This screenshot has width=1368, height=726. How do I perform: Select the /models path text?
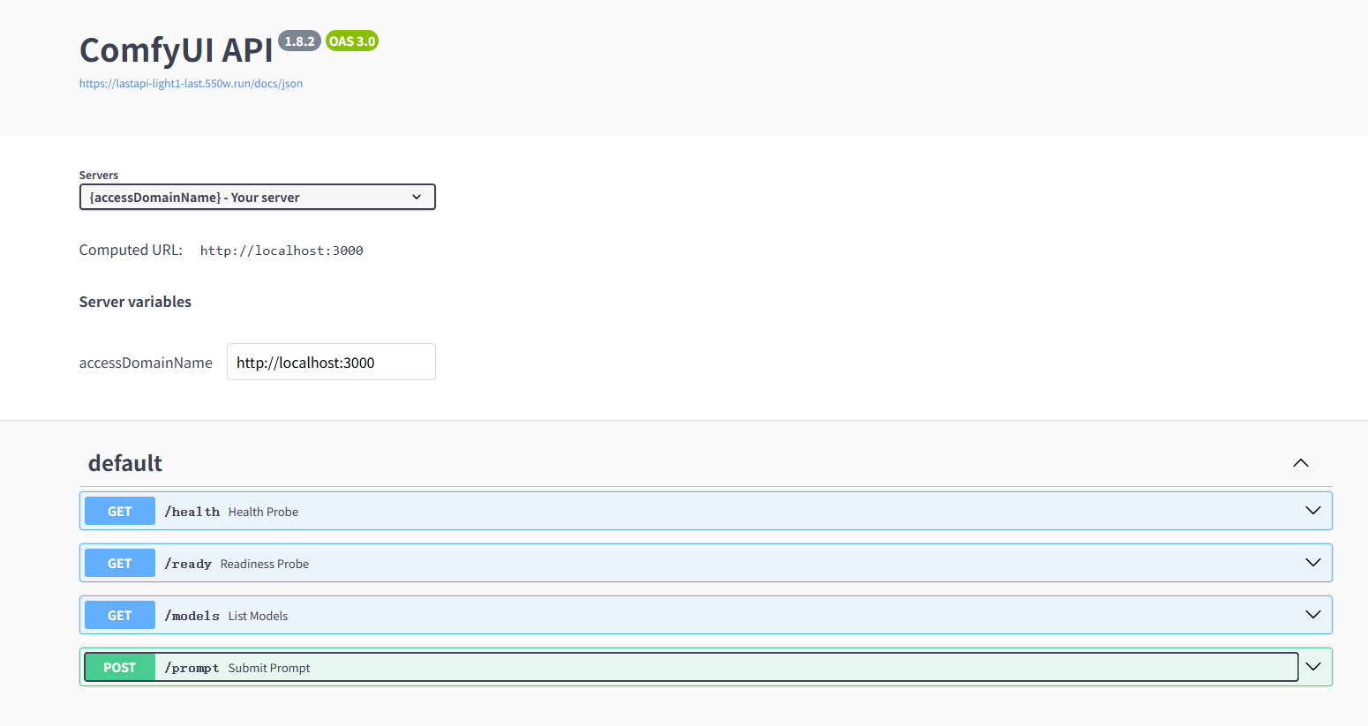pyautogui.click(x=192, y=616)
